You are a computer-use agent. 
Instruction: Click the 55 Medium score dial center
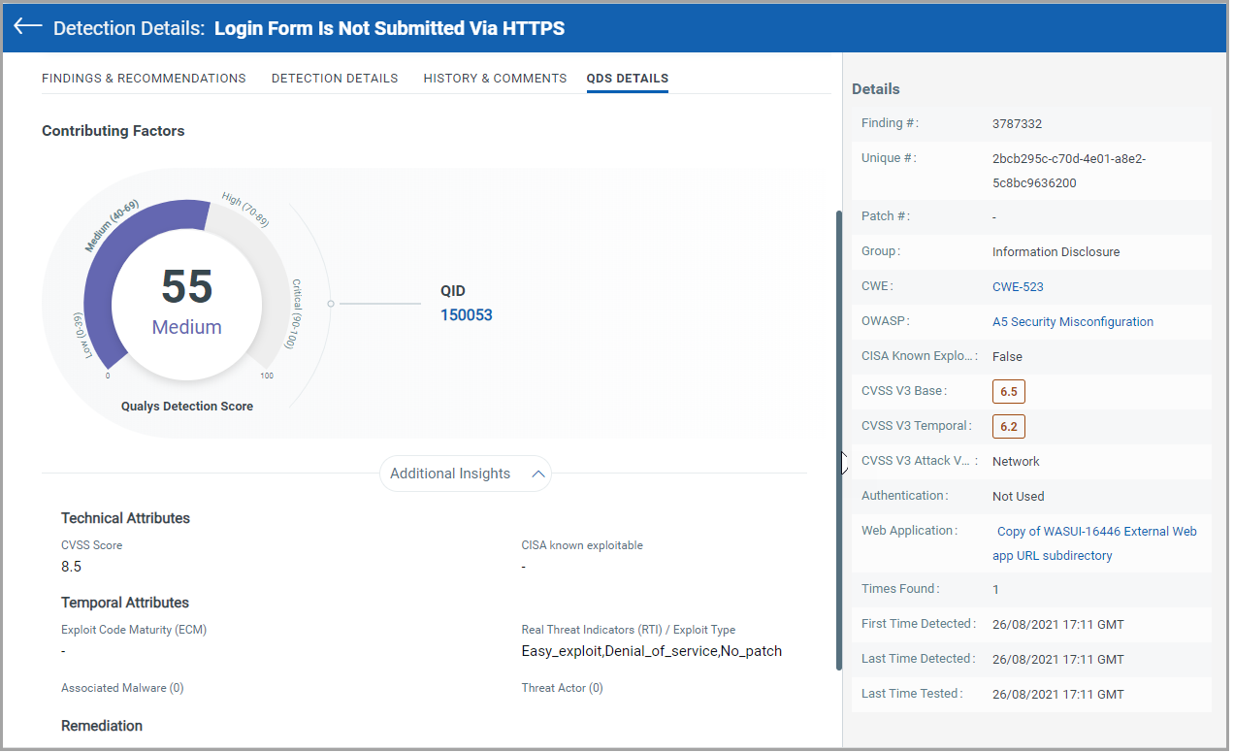[x=186, y=303]
